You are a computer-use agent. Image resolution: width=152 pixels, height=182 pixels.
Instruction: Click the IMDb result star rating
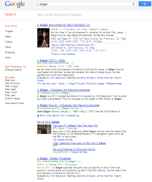click(x=43, y=66)
